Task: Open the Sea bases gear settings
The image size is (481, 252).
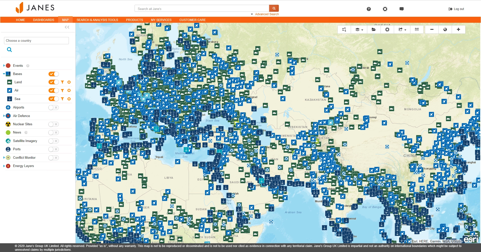Action: click(69, 99)
